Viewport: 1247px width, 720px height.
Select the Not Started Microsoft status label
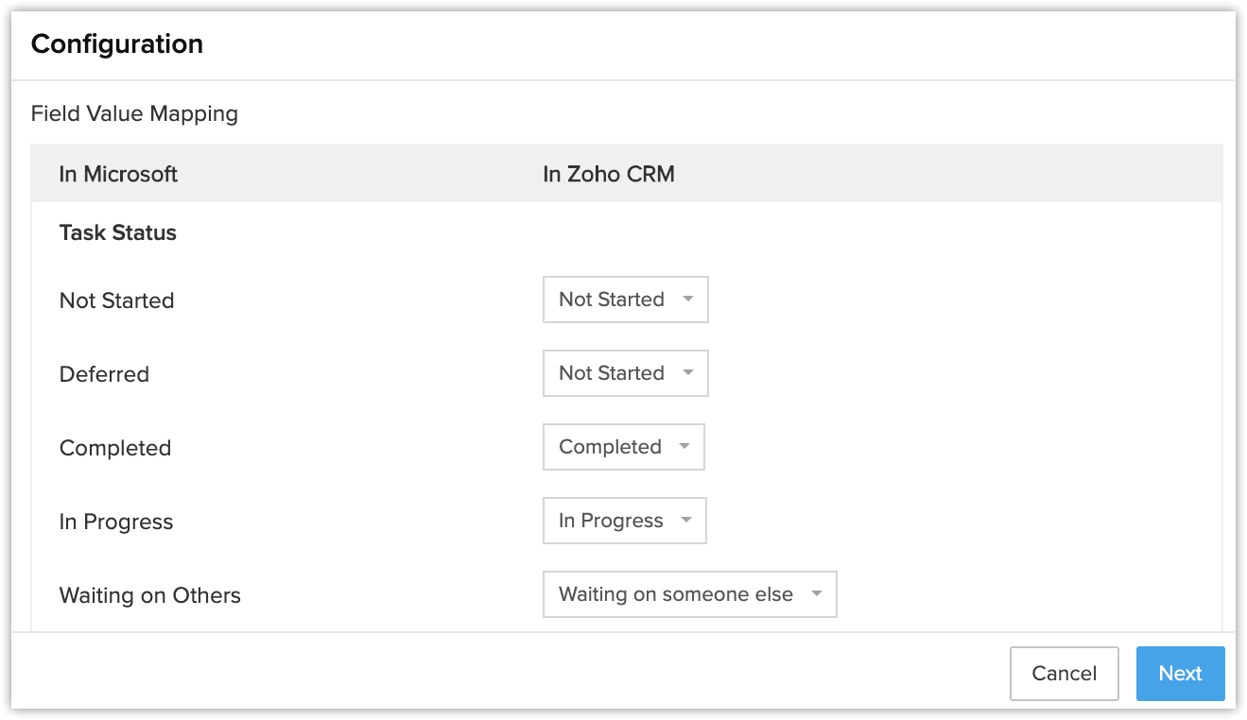(117, 300)
